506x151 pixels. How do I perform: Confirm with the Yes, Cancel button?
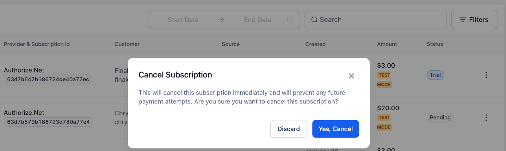(x=336, y=129)
